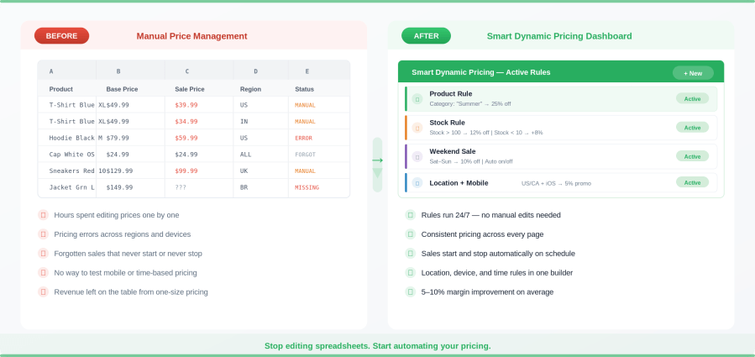Click the $99.99 sale price cell
Viewport: 755px width, 357px height.
pos(186,171)
